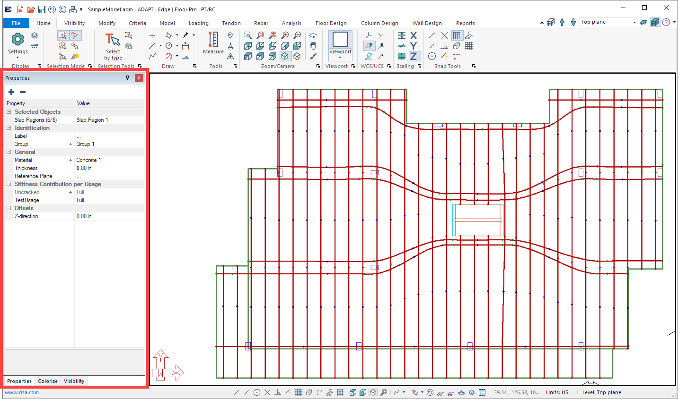The width and height of the screenshot is (678, 399).
Task: Toggle the Z scaling axis button
Action: (x=414, y=56)
